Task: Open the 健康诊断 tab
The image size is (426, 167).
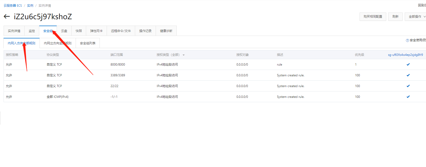Action: tap(166, 31)
